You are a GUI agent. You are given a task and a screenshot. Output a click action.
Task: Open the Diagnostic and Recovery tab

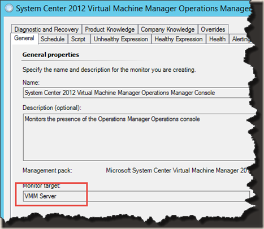(46, 29)
